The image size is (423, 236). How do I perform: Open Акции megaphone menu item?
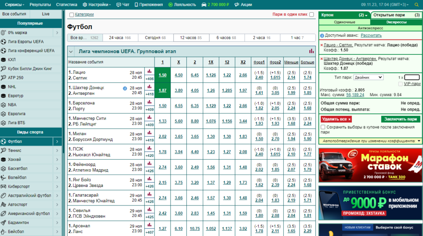(x=243, y=5)
